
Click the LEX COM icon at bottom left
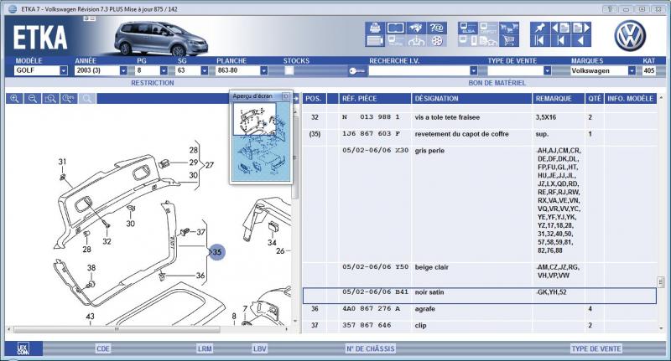tap(23, 348)
